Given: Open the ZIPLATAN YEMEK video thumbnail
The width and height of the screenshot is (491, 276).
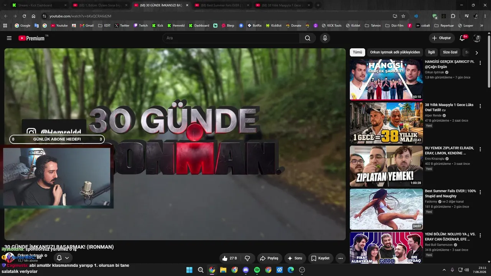Looking at the screenshot, I should point(386,166).
